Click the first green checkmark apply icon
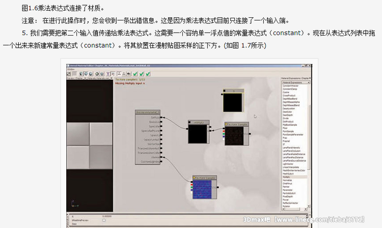This screenshot has width=382, height=228. click(x=135, y=74)
